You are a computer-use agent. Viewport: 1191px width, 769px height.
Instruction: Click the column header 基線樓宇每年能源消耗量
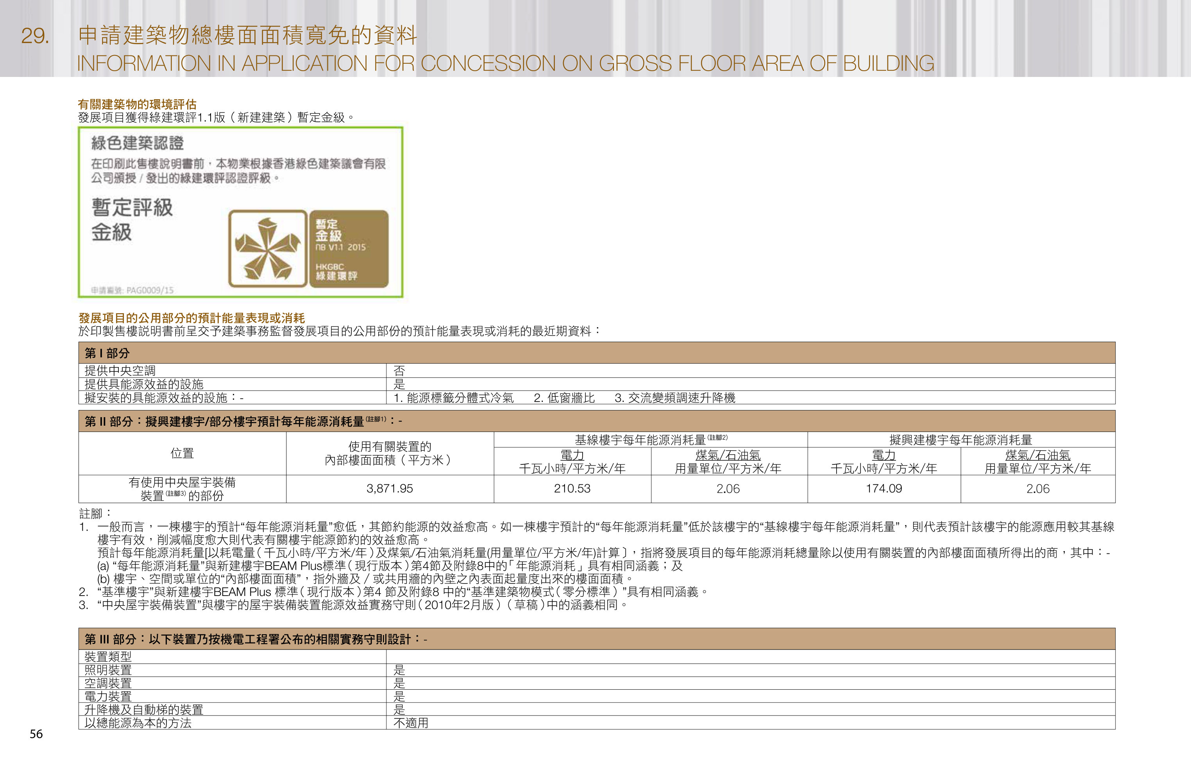coord(651,439)
